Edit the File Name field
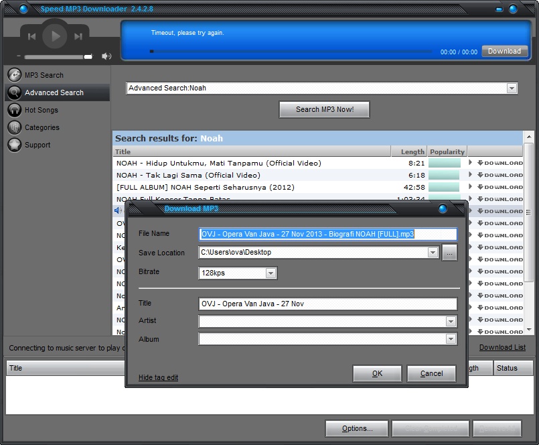This screenshot has height=445, width=539. click(x=328, y=234)
